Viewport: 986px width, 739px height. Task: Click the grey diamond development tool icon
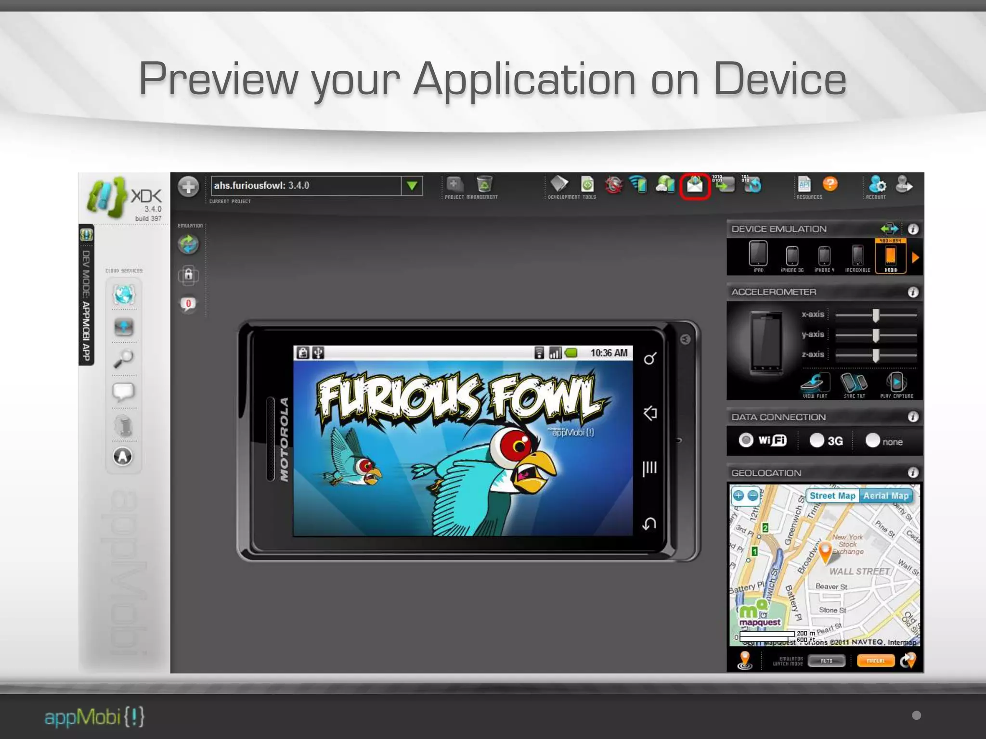point(559,184)
